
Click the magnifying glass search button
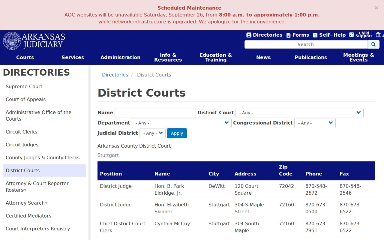(373, 44)
